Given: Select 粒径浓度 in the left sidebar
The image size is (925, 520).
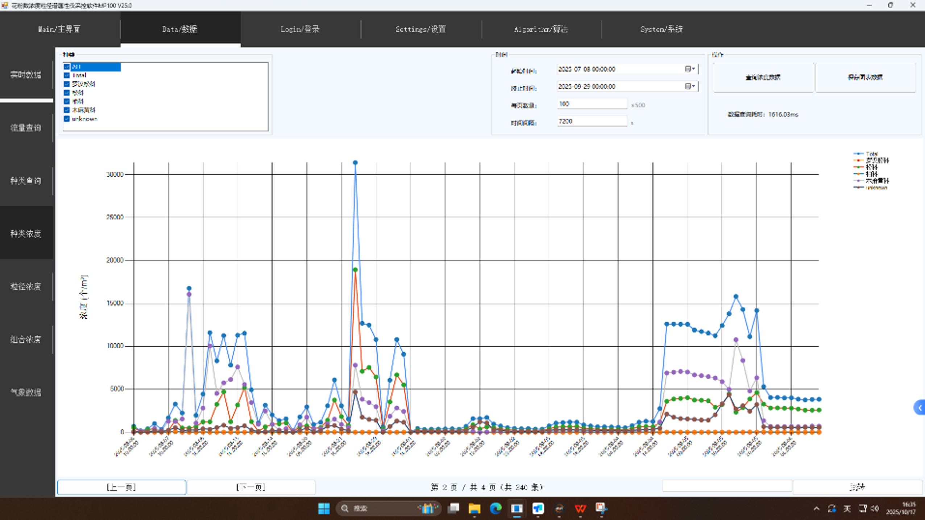Looking at the screenshot, I should pos(26,286).
